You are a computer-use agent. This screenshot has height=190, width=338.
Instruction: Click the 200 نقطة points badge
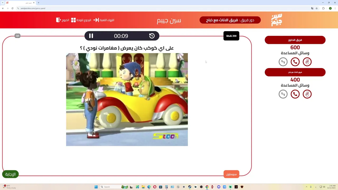point(231,36)
